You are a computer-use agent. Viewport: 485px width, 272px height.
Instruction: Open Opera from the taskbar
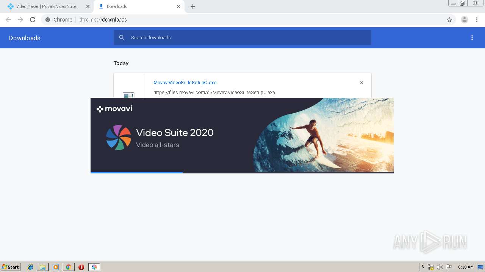click(81, 267)
